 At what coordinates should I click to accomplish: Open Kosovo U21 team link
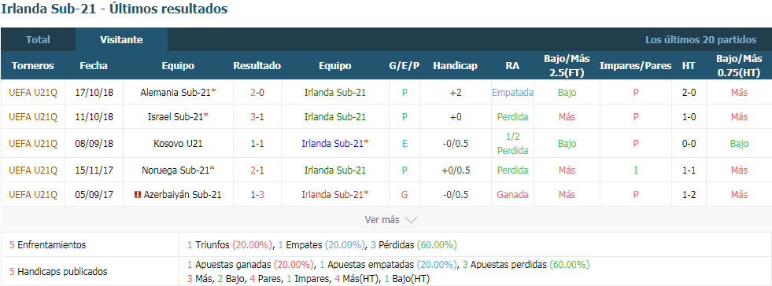(x=178, y=144)
